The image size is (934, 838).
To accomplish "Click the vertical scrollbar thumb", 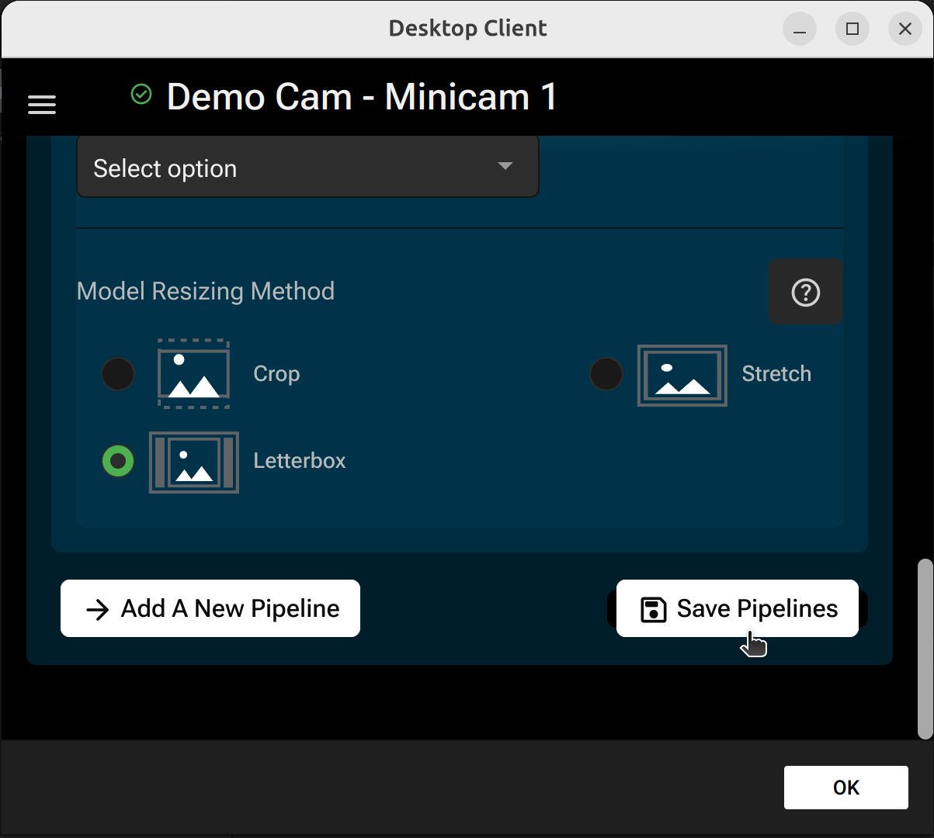I will tap(925, 648).
